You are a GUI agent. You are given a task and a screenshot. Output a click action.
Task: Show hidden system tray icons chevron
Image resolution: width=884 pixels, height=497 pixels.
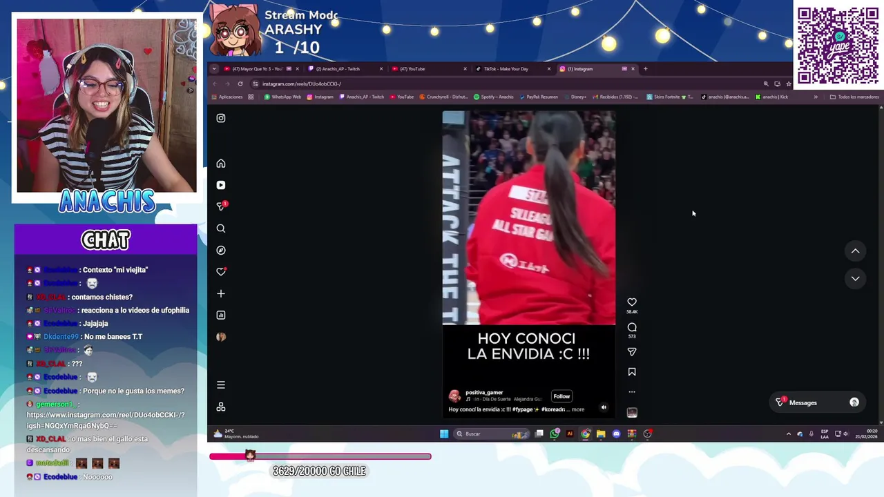tap(789, 434)
